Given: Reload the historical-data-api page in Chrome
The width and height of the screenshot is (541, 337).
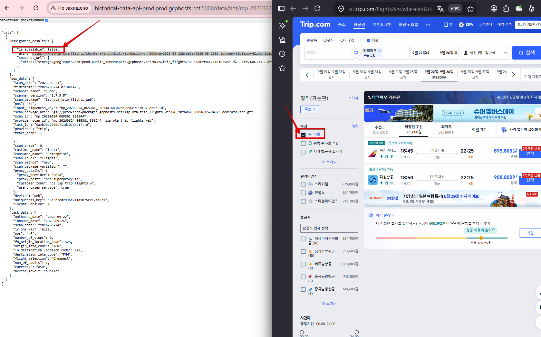Looking at the screenshot, I should point(36,8).
